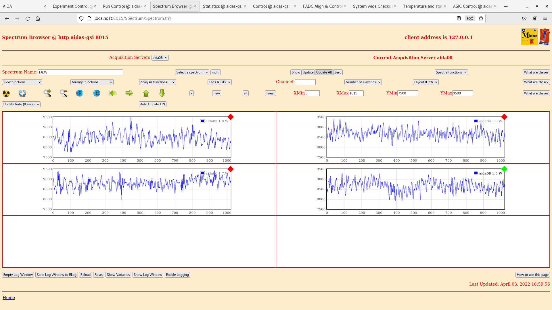Image resolution: width=552 pixels, height=310 pixels.
Task: Switch to the Temperature and status tab
Action: click(423, 6)
